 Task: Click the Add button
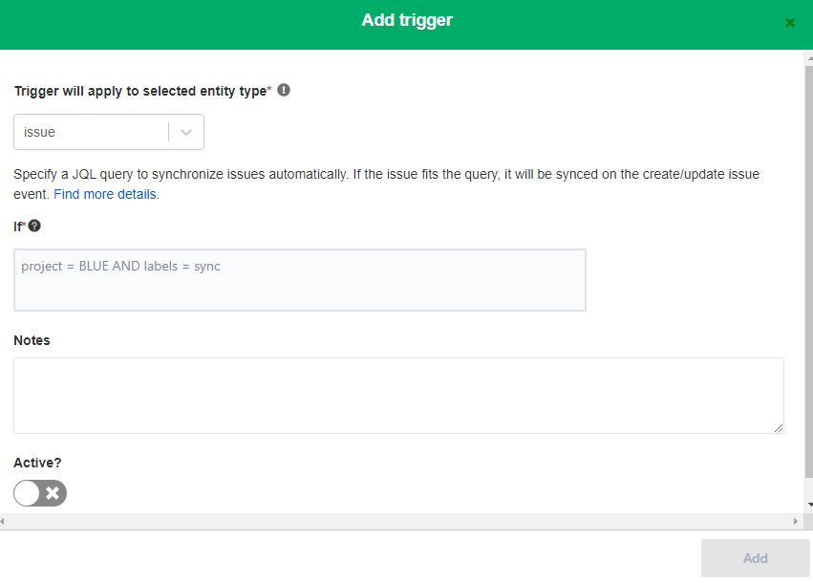[755, 558]
